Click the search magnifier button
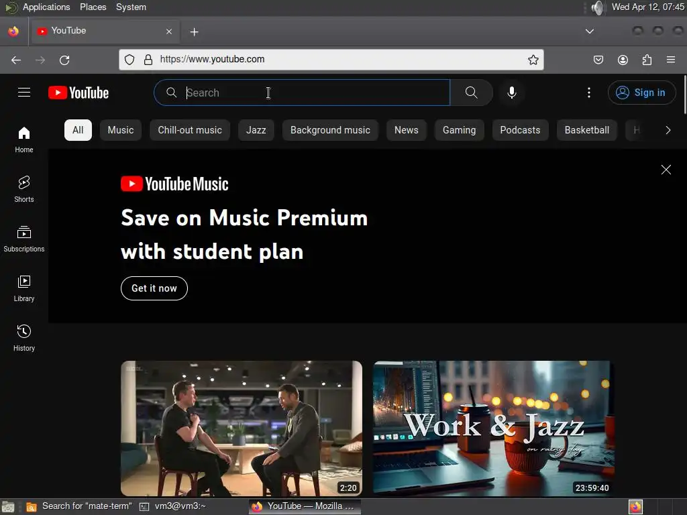Screen dimensions: 687x515 coord(472,93)
